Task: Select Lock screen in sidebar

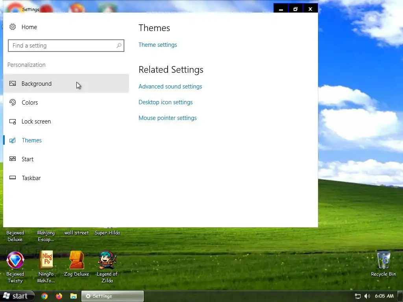Action: 66,122
